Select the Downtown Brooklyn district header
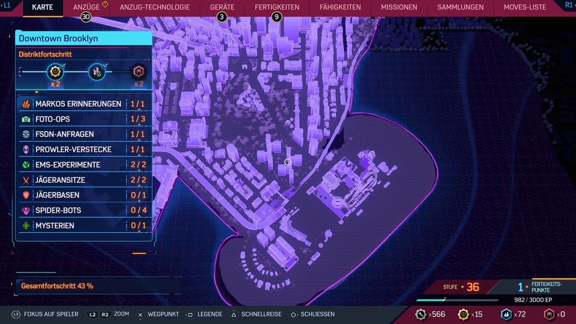Image resolution: width=576 pixels, height=324 pixels. coord(84,38)
